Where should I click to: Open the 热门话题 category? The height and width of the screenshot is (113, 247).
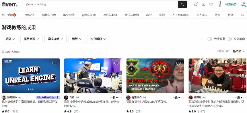(9, 15)
